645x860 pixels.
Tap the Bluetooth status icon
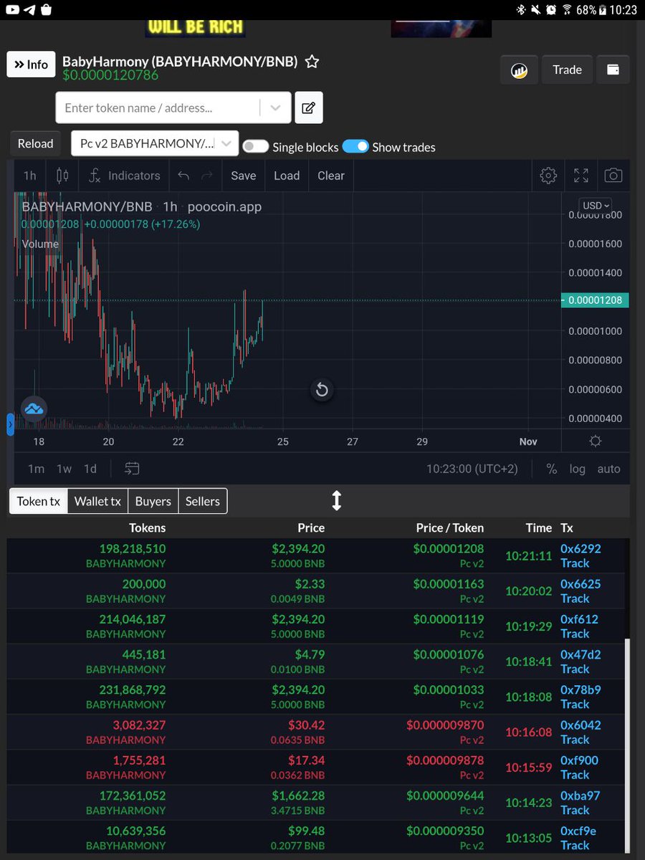click(x=521, y=9)
